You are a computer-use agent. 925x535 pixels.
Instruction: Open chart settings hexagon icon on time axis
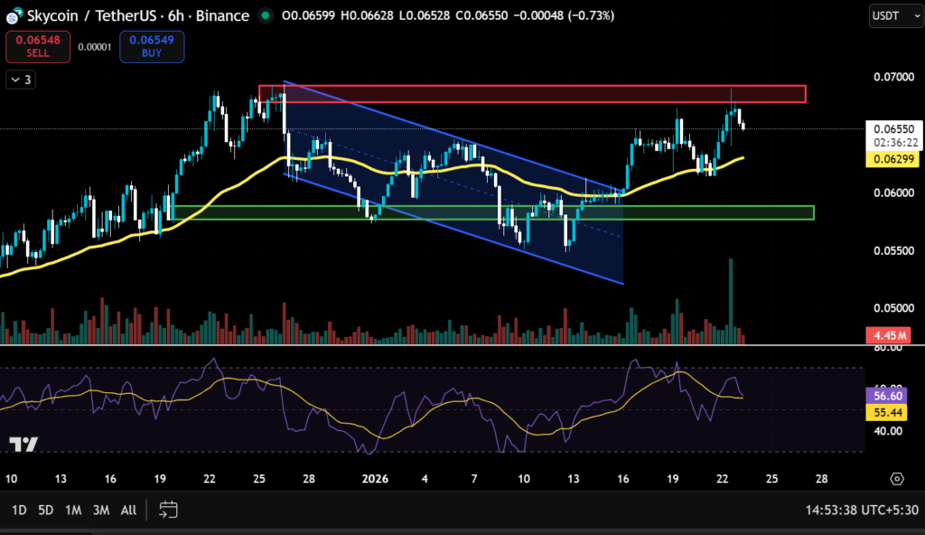click(x=896, y=478)
